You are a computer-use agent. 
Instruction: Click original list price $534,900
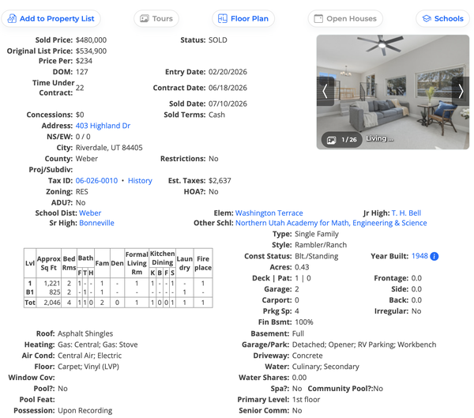point(91,51)
